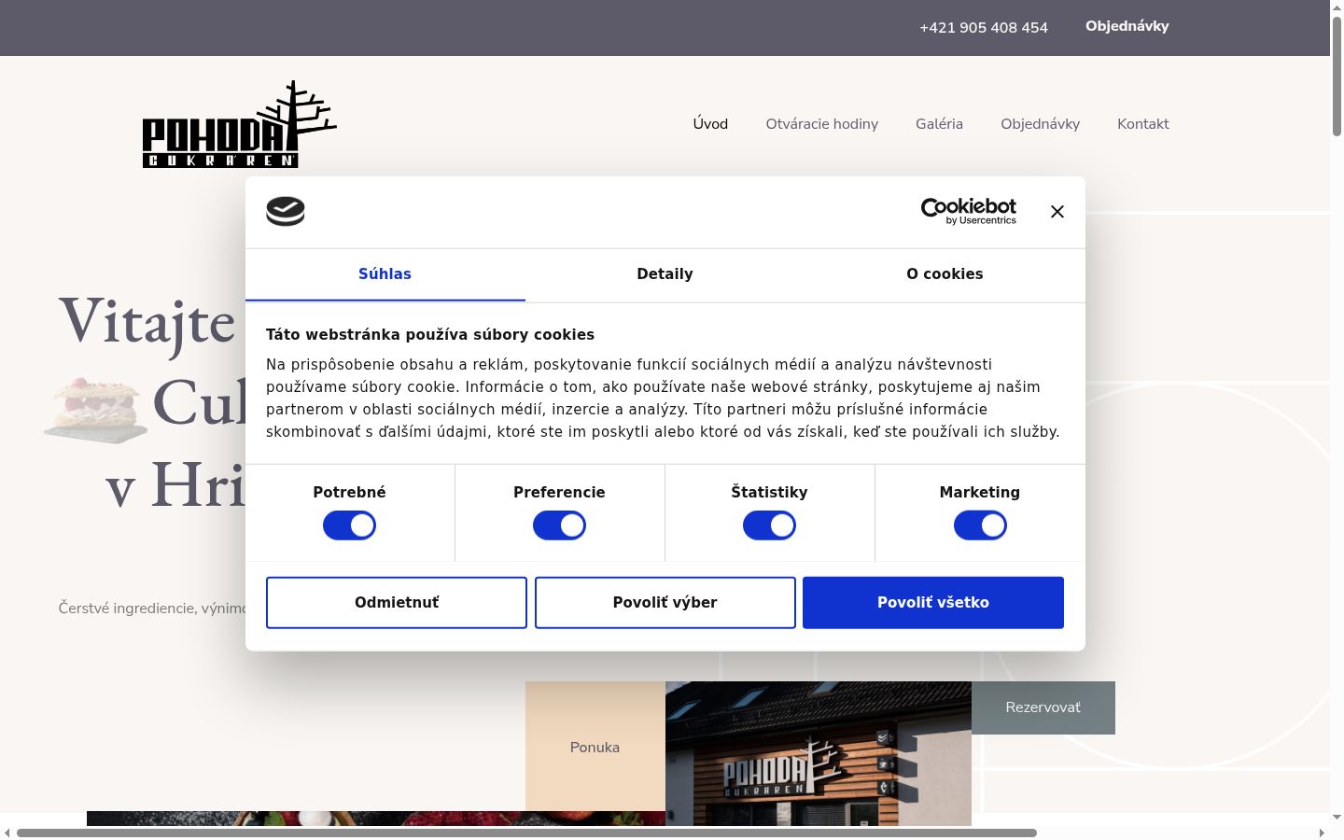1344x840 pixels.
Task: Disable the Preferencie cookies switch
Action: (x=559, y=525)
